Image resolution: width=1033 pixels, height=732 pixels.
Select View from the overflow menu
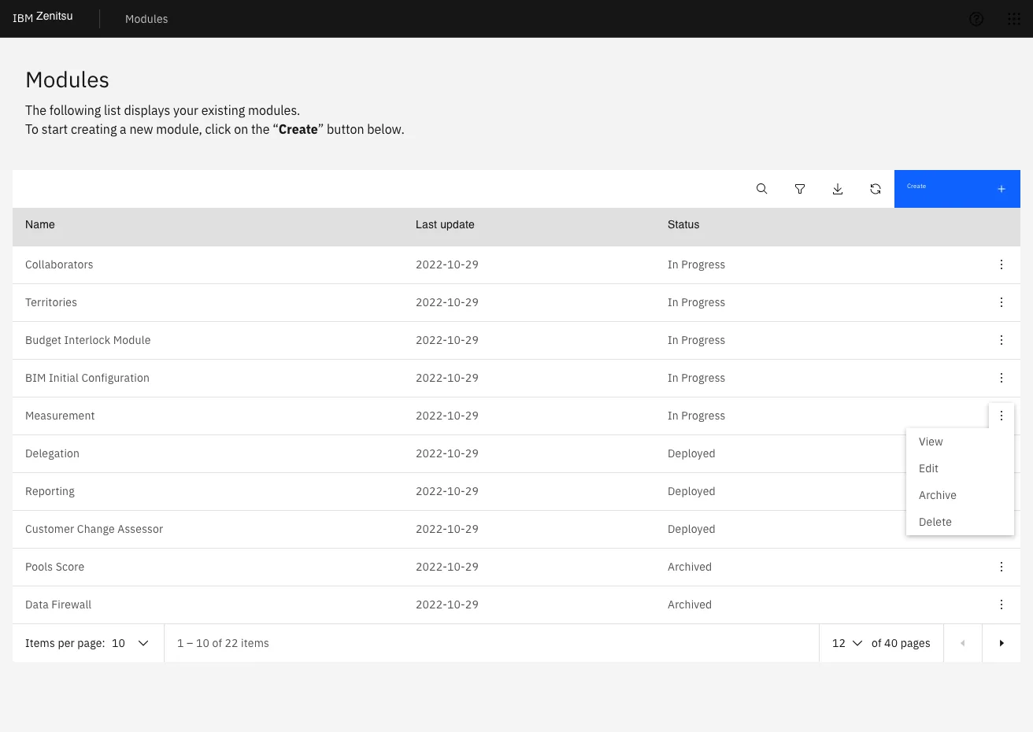[931, 442]
